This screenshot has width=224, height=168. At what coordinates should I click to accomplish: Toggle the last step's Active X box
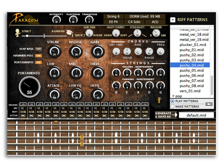click(x=145, y=115)
